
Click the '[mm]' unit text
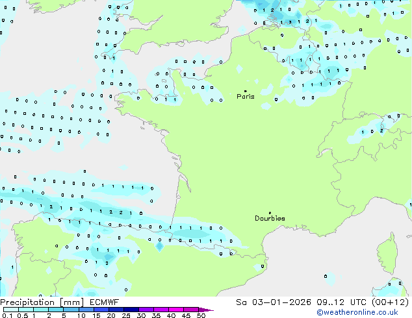coord(71,302)
